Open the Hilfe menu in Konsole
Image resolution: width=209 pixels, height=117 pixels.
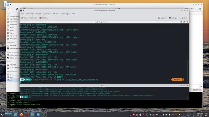tap(73, 14)
